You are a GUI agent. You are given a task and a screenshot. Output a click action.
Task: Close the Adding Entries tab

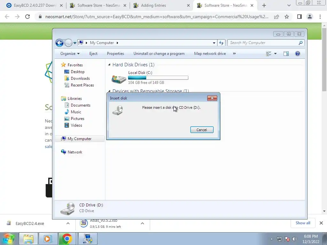tap(188, 6)
